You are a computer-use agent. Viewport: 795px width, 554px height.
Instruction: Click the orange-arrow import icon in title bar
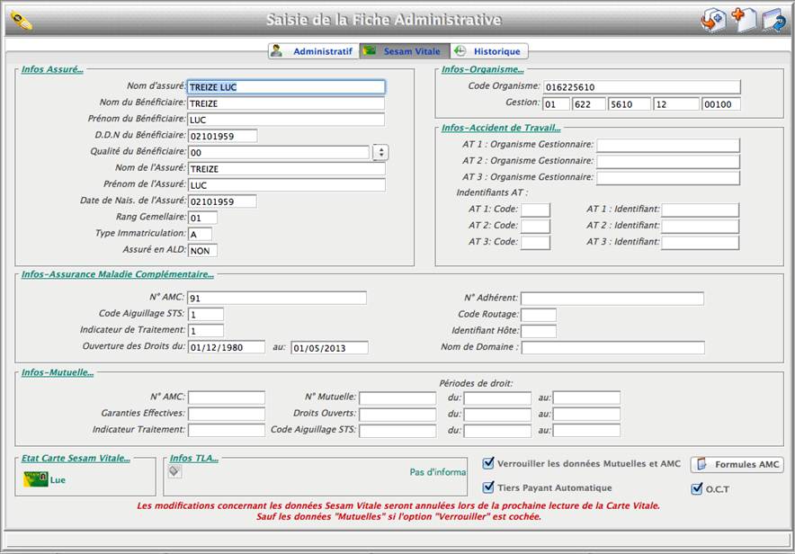(x=713, y=21)
